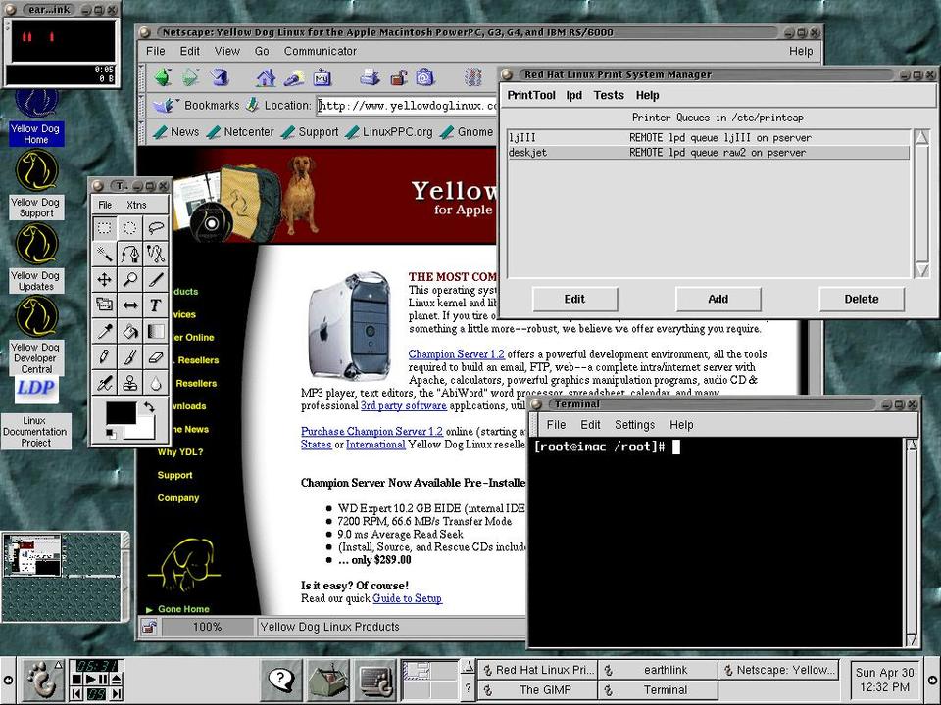Open the Guide to Setup link
941x705 pixels.
click(407, 598)
